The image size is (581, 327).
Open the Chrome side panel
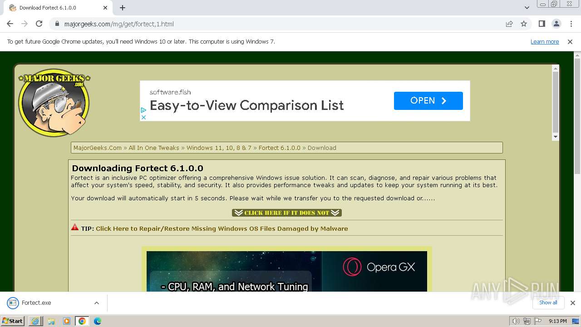(x=542, y=24)
